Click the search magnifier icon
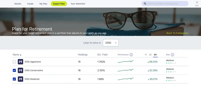The width and height of the screenshot is (201, 94). tap(145, 4)
